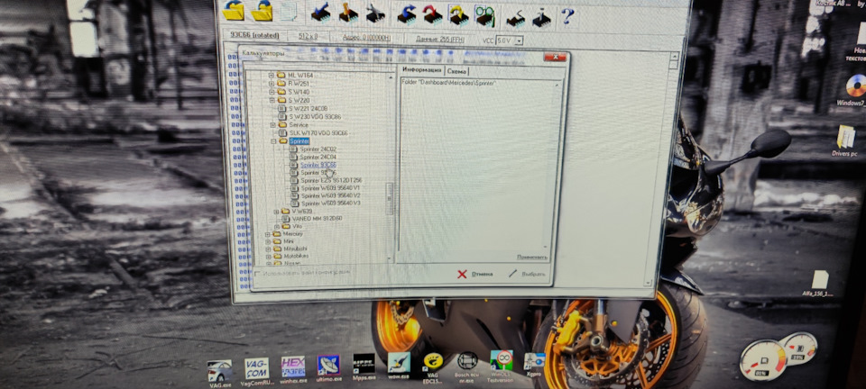The height and width of the screenshot is (389, 866).
Task: Select the Motobikes folder
Action: 296,257
